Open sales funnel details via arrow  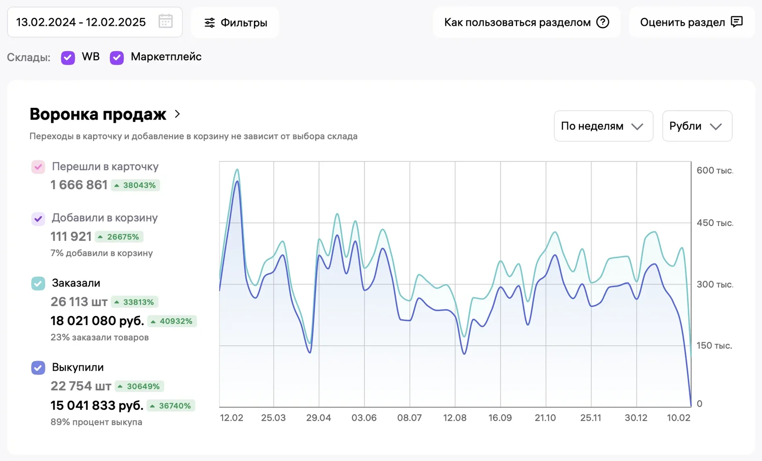pyautogui.click(x=177, y=114)
